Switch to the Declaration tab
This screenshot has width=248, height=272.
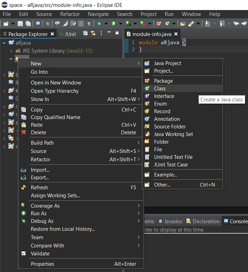click(x=203, y=221)
